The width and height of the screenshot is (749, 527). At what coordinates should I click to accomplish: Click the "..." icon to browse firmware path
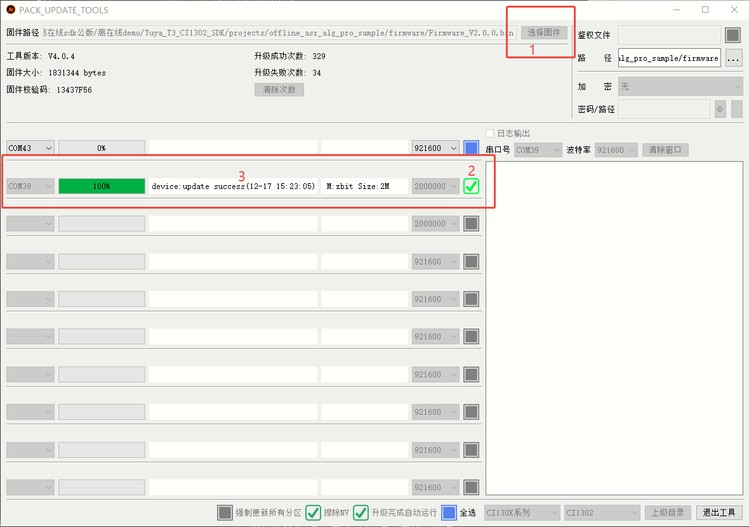tap(734, 58)
